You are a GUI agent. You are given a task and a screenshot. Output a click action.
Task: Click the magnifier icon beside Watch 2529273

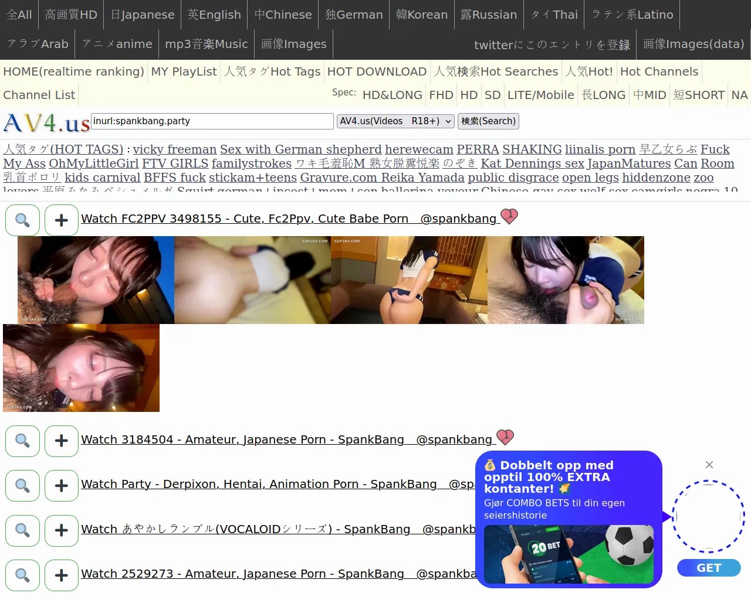pos(22,575)
